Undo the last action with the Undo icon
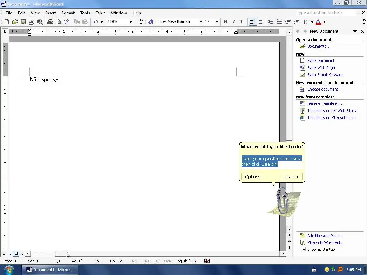This screenshot has height=275, width=367. pyautogui.click(x=95, y=22)
